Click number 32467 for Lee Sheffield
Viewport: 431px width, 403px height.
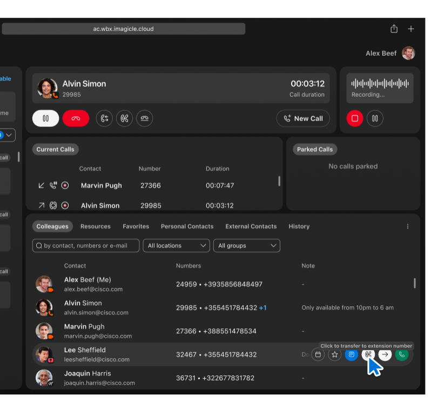(x=186, y=354)
